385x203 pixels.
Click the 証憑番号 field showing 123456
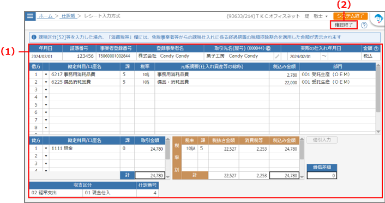point(79,56)
